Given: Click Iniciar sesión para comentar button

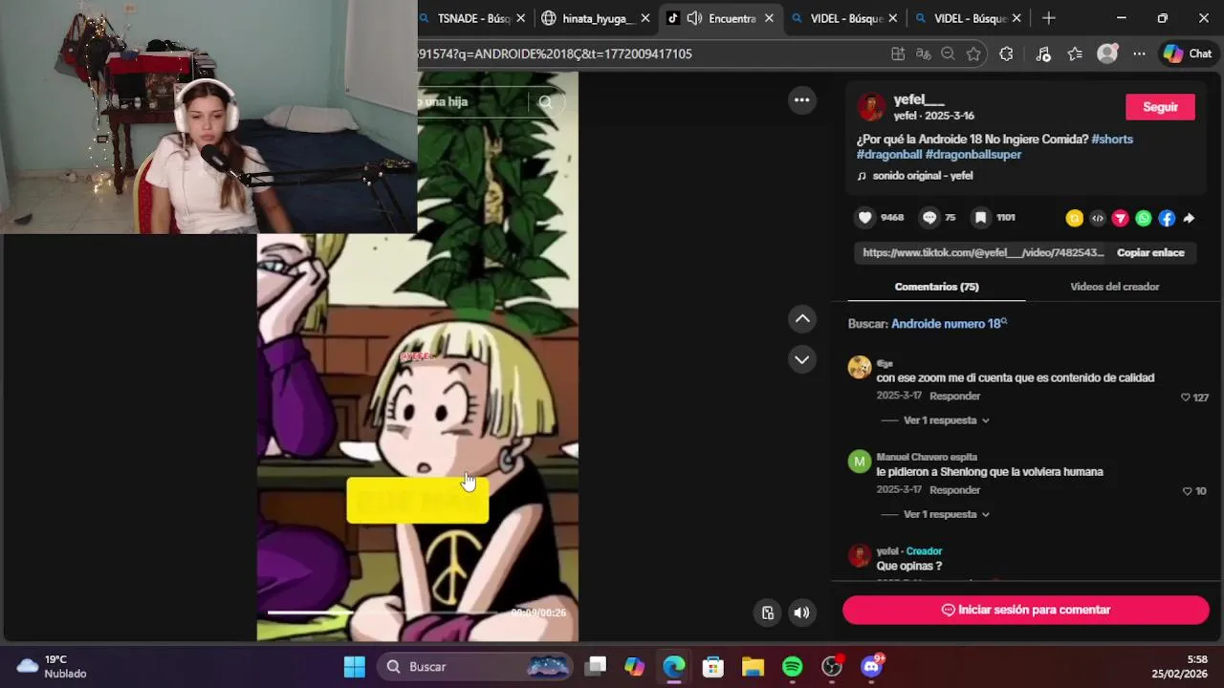Looking at the screenshot, I should 1026,610.
